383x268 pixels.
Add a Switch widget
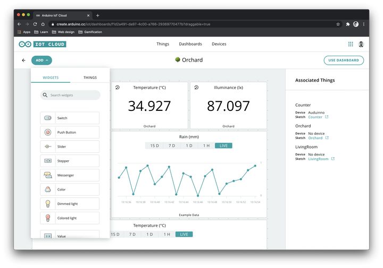(x=70, y=118)
